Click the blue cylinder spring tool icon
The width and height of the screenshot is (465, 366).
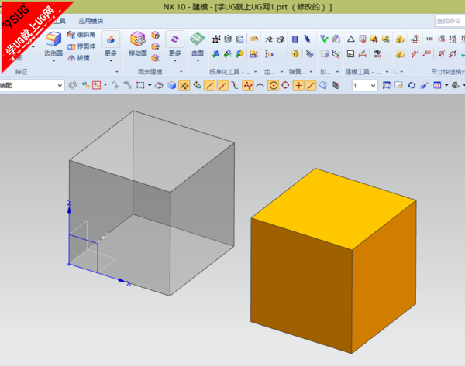pos(295,39)
